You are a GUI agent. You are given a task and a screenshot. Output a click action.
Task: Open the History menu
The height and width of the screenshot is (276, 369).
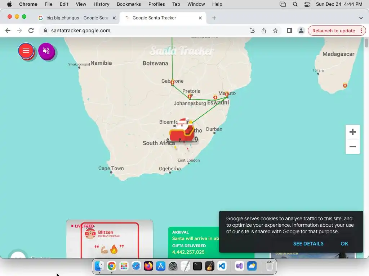(x=101, y=4)
